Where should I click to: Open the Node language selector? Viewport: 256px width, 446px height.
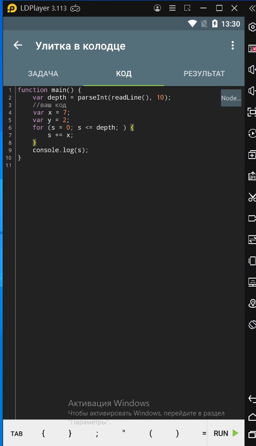coord(231,98)
